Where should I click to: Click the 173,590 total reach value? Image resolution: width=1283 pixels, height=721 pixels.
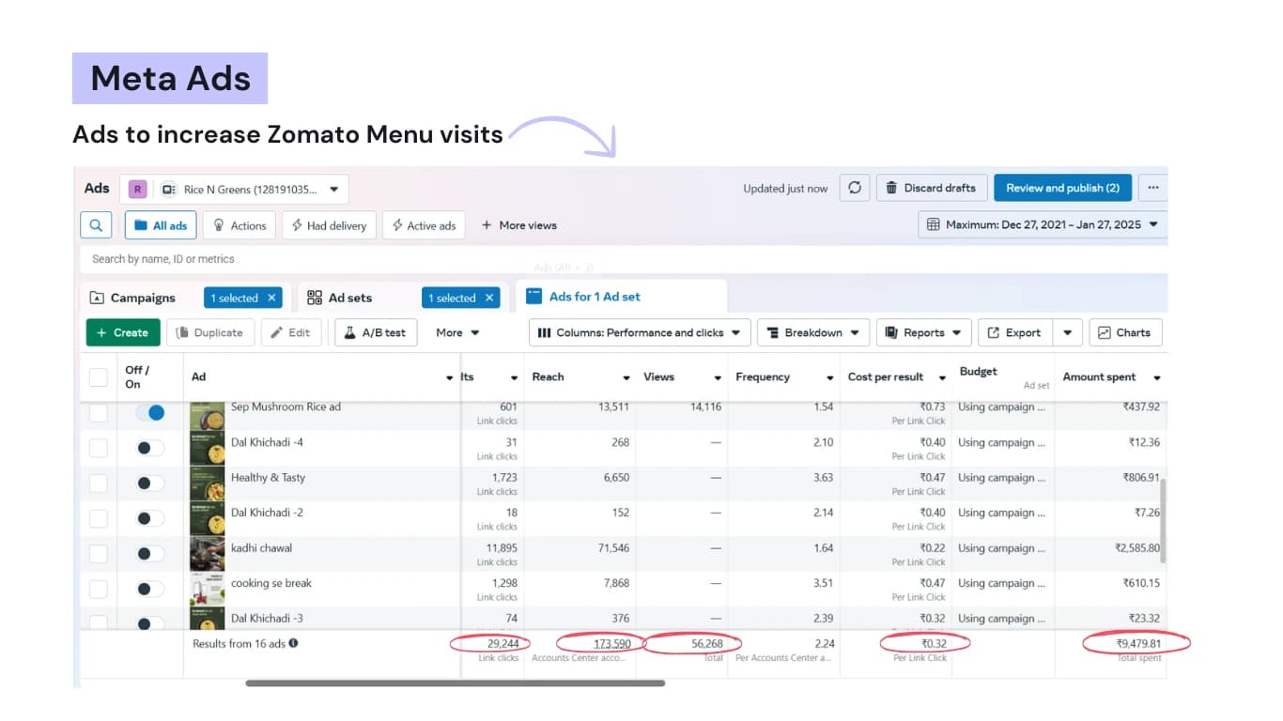coord(612,644)
